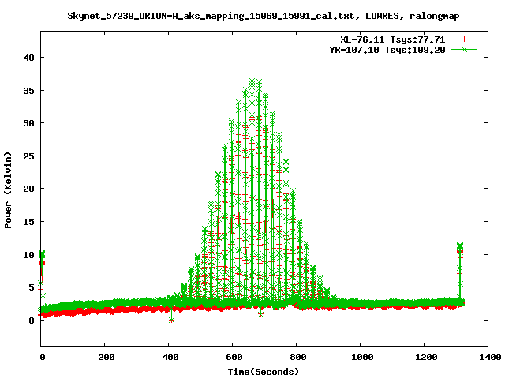Click the Time(Seconds) axis label

[x=264, y=372]
